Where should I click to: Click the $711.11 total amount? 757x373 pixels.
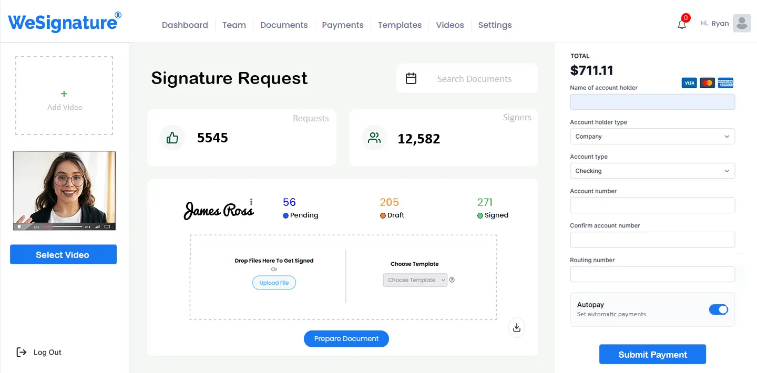[591, 70]
